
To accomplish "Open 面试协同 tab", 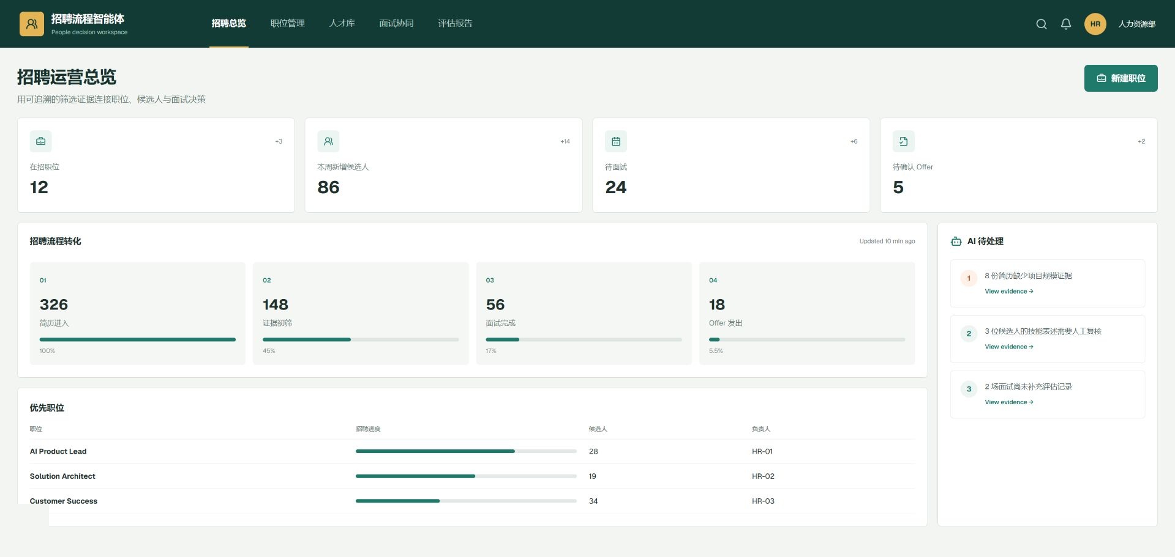I will tap(396, 23).
